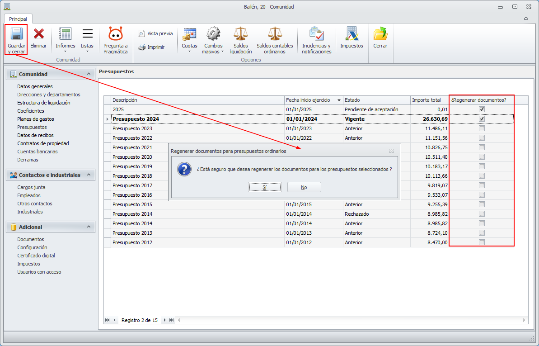Collapse the ribbon with chevron
Screen dimensions: 539x346
pos(526,19)
